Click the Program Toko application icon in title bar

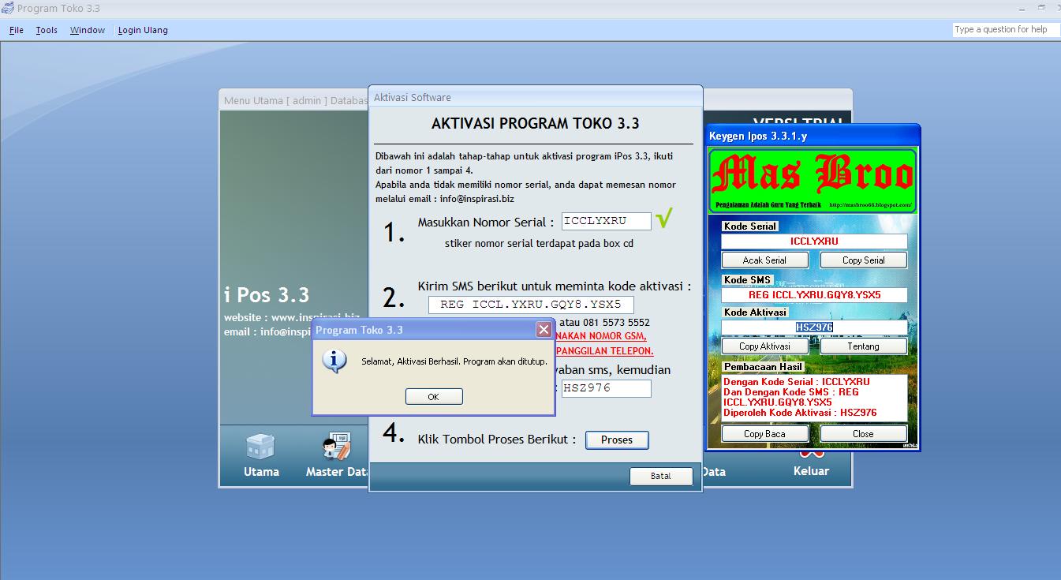(8, 8)
